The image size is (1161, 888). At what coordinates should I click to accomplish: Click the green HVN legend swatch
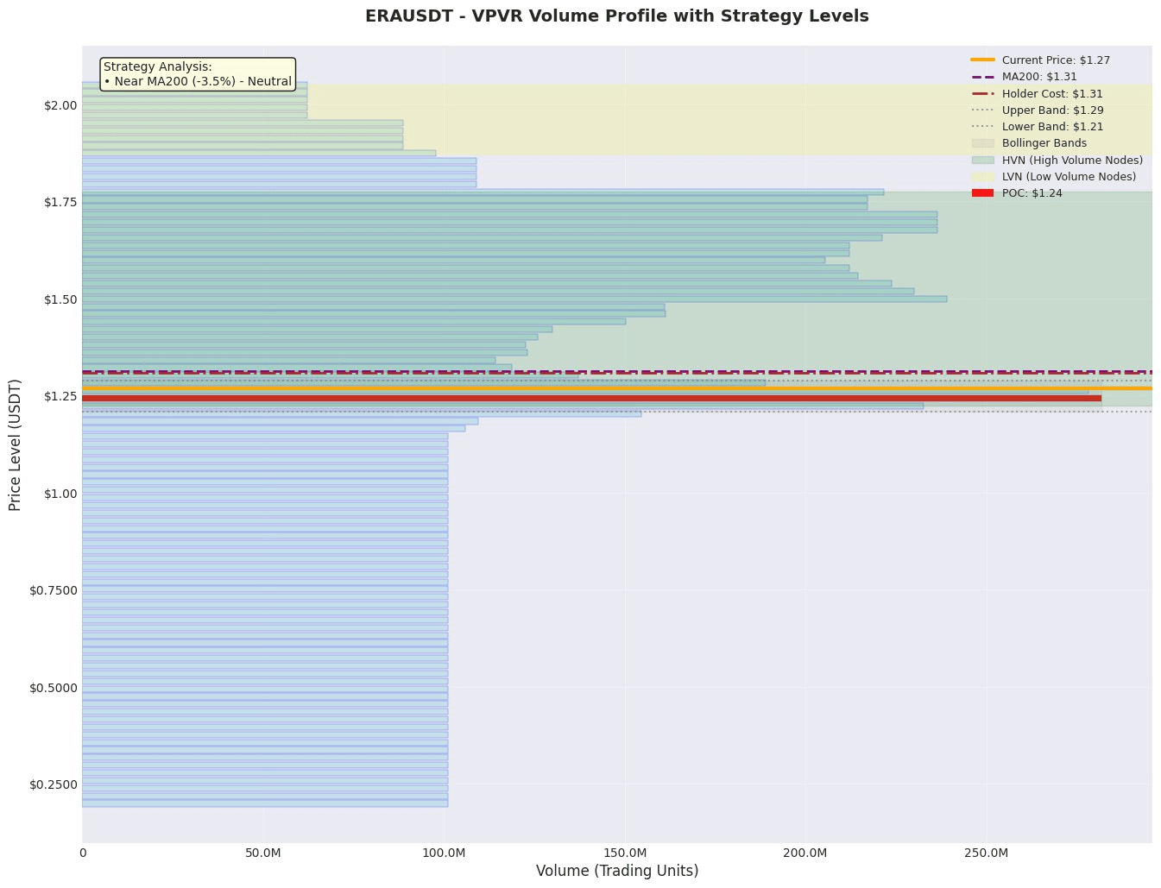983,160
